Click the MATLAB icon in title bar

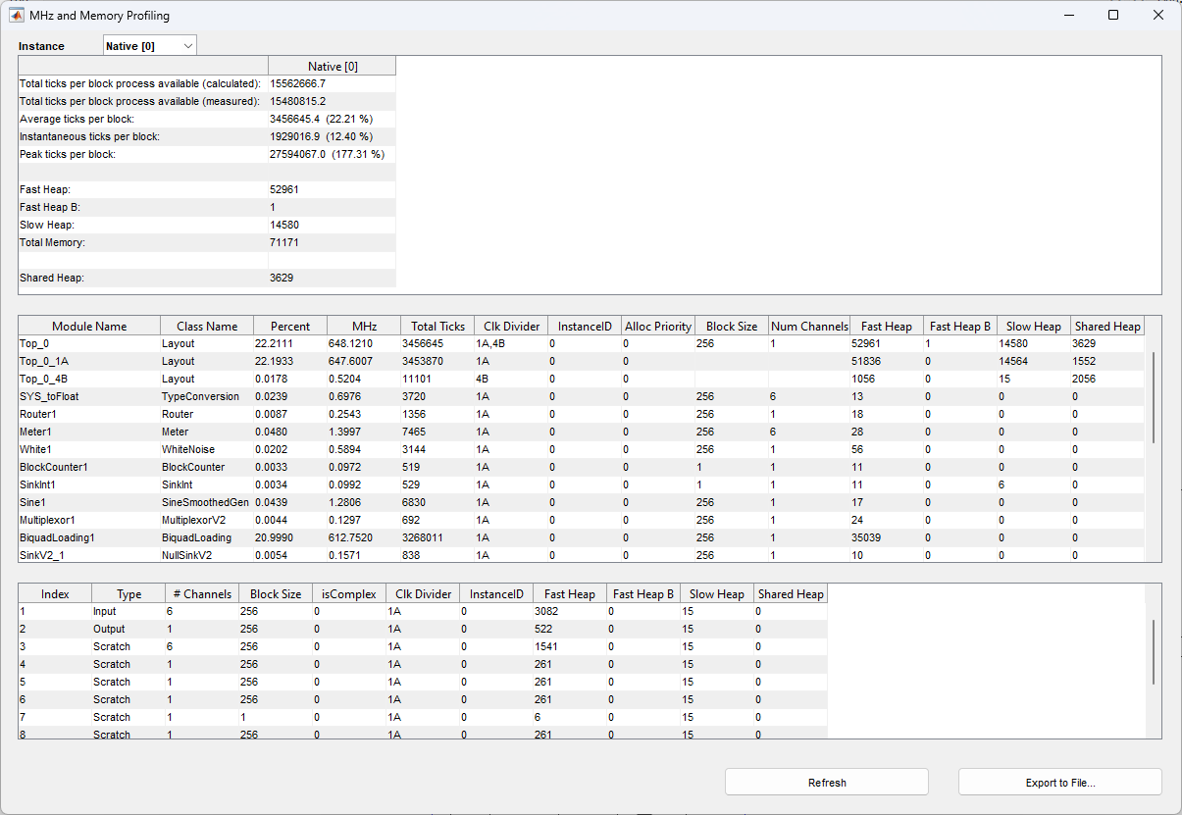tap(17, 16)
